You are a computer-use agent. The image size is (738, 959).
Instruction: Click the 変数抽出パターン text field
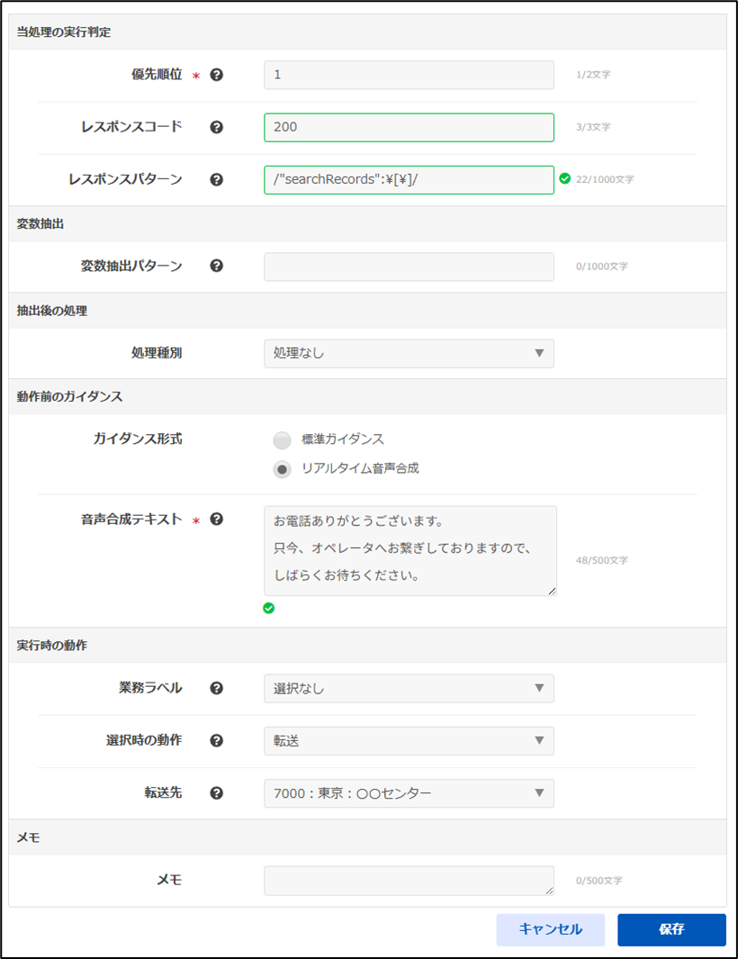coord(409,267)
